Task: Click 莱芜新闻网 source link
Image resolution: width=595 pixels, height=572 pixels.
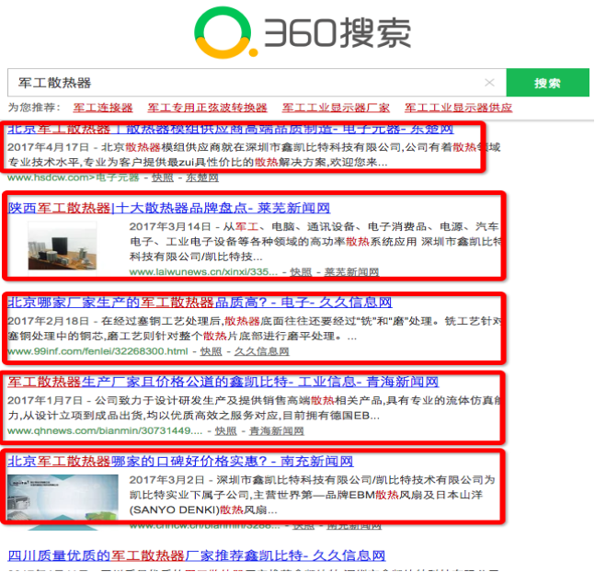Action: tap(351, 272)
